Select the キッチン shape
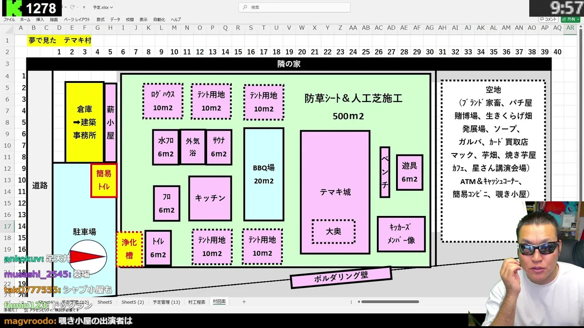The image size is (584, 328). click(x=210, y=198)
